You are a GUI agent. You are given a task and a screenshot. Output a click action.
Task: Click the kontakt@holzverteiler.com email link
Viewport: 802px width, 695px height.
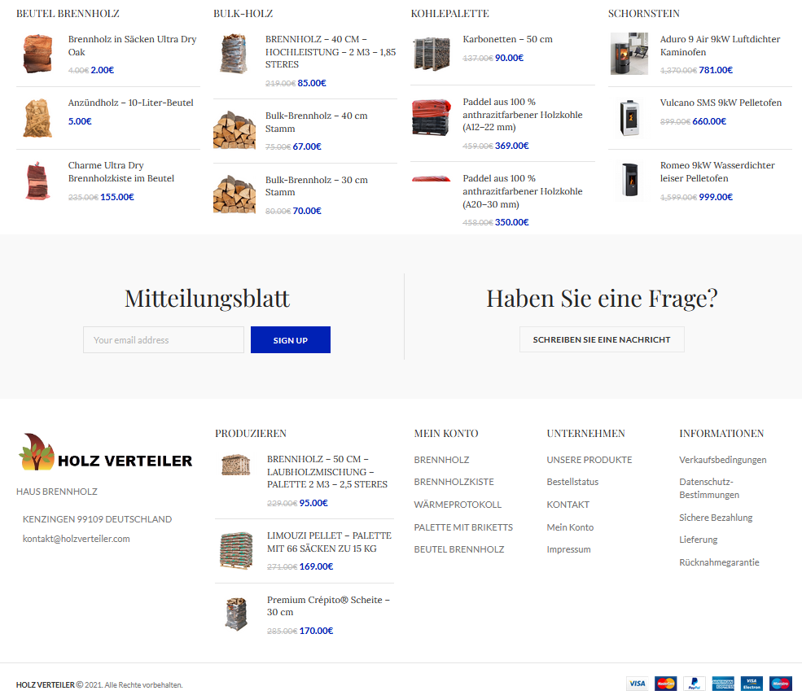pyautogui.click(x=77, y=539)
